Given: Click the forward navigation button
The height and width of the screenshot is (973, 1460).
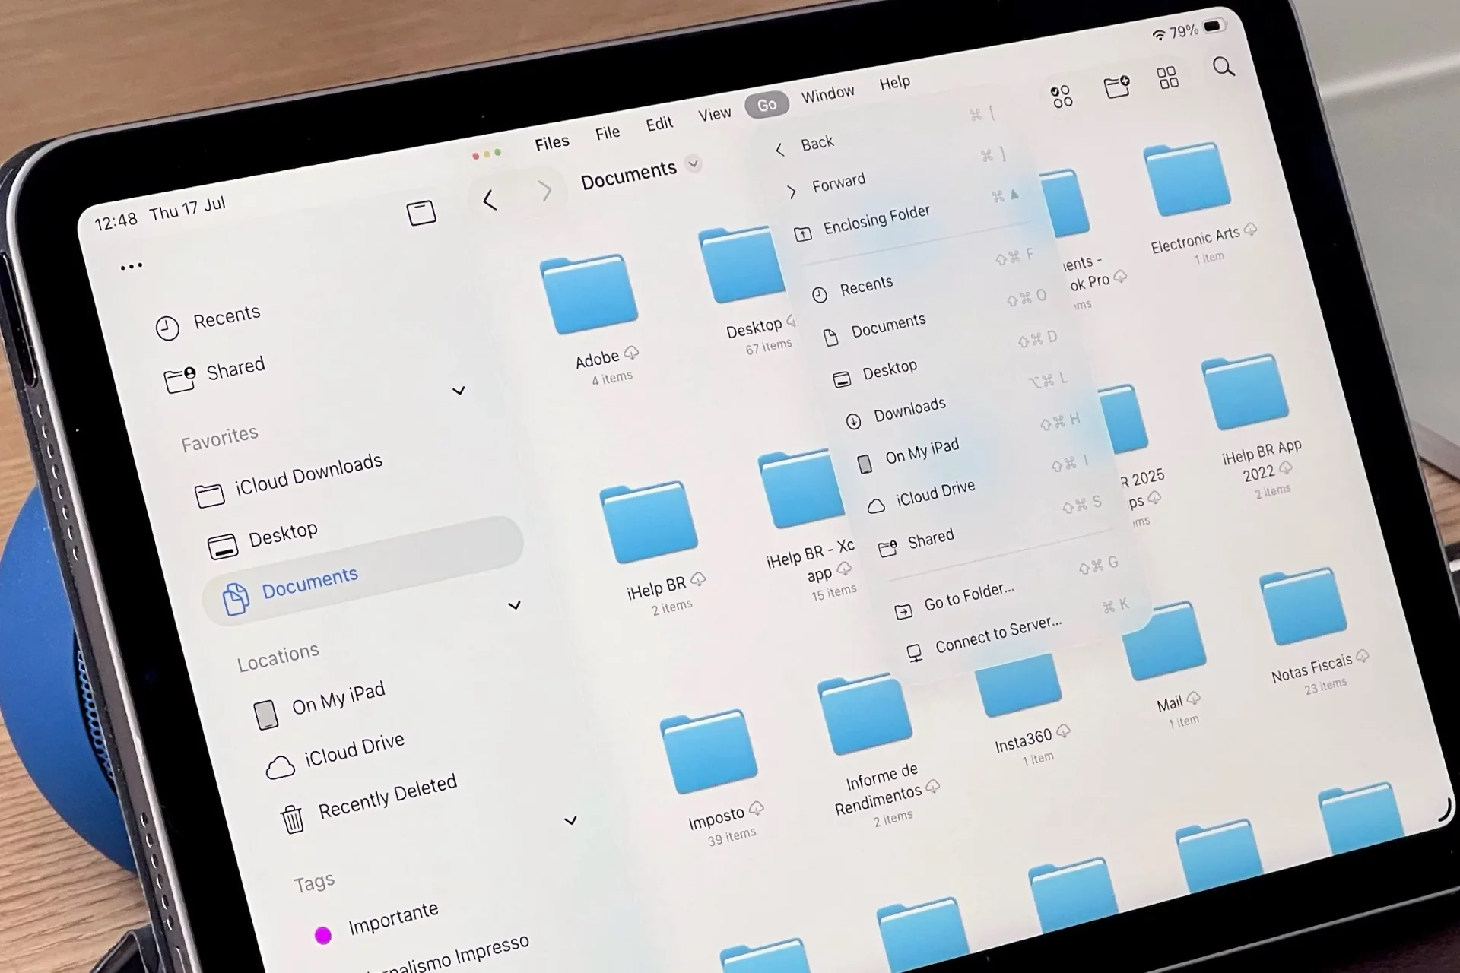Looking at the screenshot, I should point(546,192).
